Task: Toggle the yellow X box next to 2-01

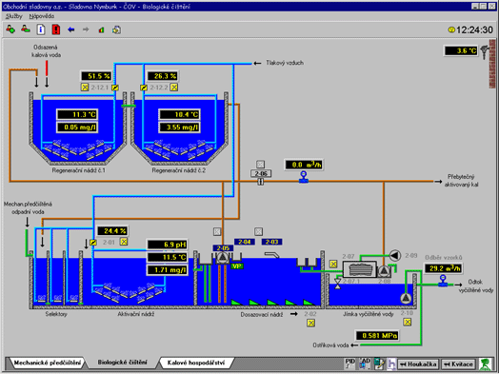Action: pos(124,242)
